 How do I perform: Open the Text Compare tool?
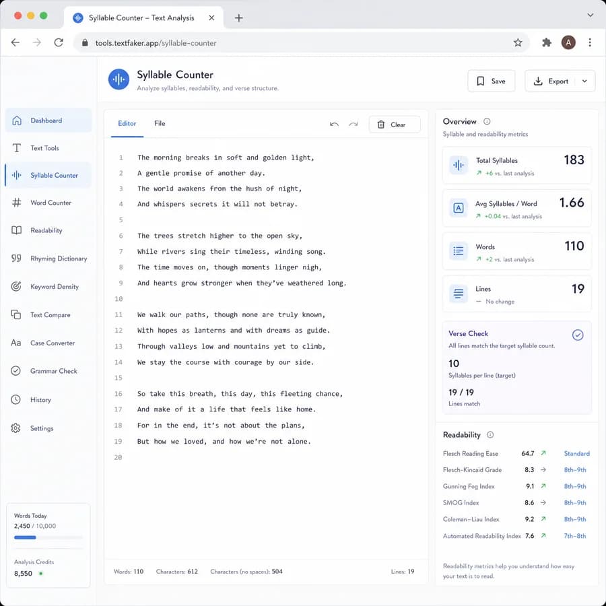pos(48,314)
